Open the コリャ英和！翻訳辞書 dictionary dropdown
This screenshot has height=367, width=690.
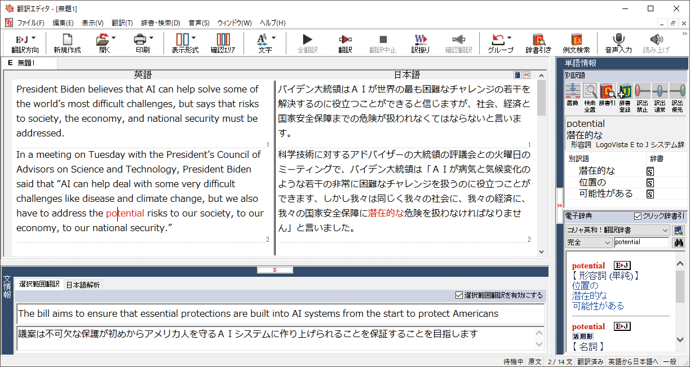click(617, 230)
